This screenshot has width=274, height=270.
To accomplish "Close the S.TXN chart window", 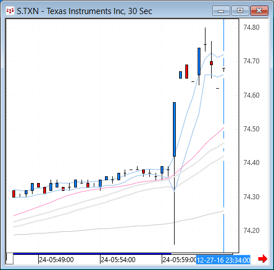I will click(259, 11).
